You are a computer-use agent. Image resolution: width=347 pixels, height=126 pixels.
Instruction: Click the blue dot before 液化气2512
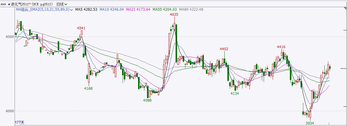tap(9, 4)
